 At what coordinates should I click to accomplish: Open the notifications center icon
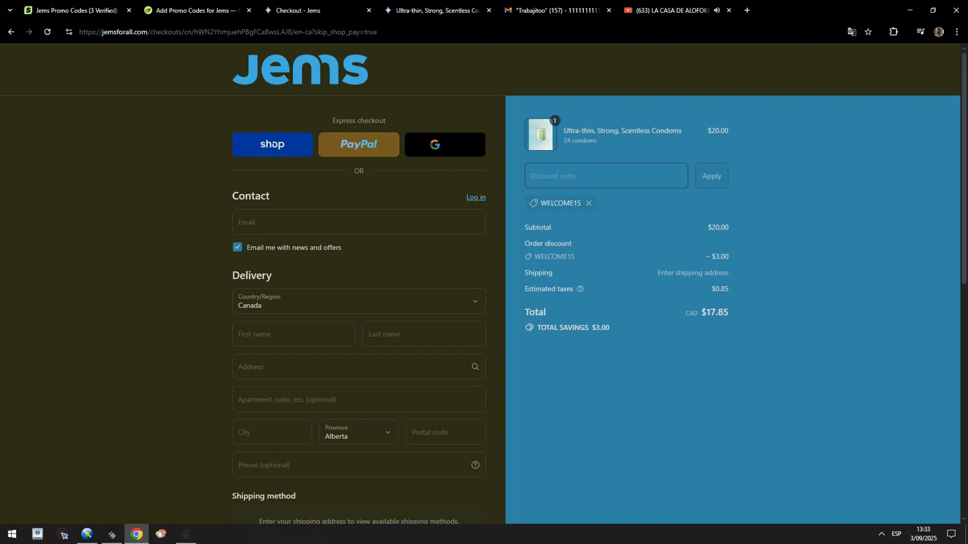(x=952, y=534)
